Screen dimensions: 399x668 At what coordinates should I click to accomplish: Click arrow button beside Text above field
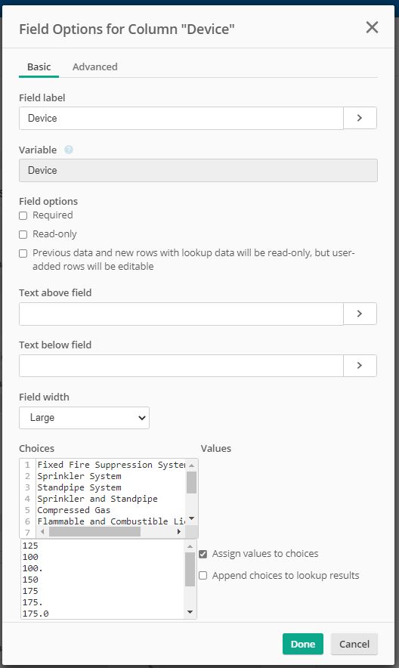tap(360, 314)
